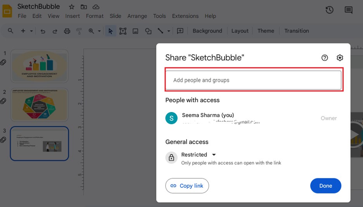
Task: Click the Seema Sharma avatar
Action: click(171, 118)
